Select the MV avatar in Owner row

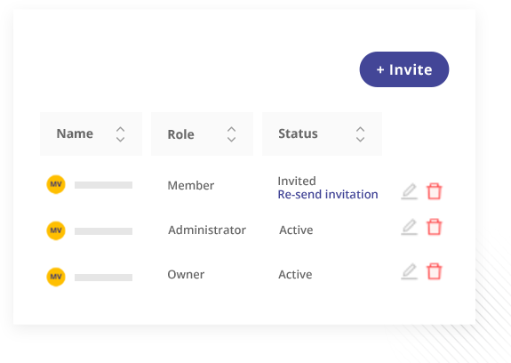pyautogui.click(x=56, y=277)
